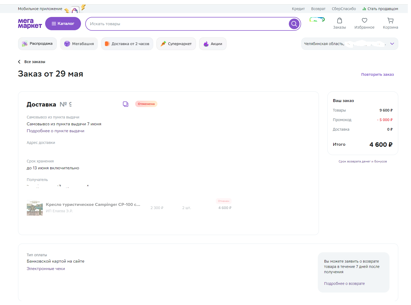Click seller ИП Елаева Э.Р.
This screenshot has width=411, height=305.
tap(59, 211)
